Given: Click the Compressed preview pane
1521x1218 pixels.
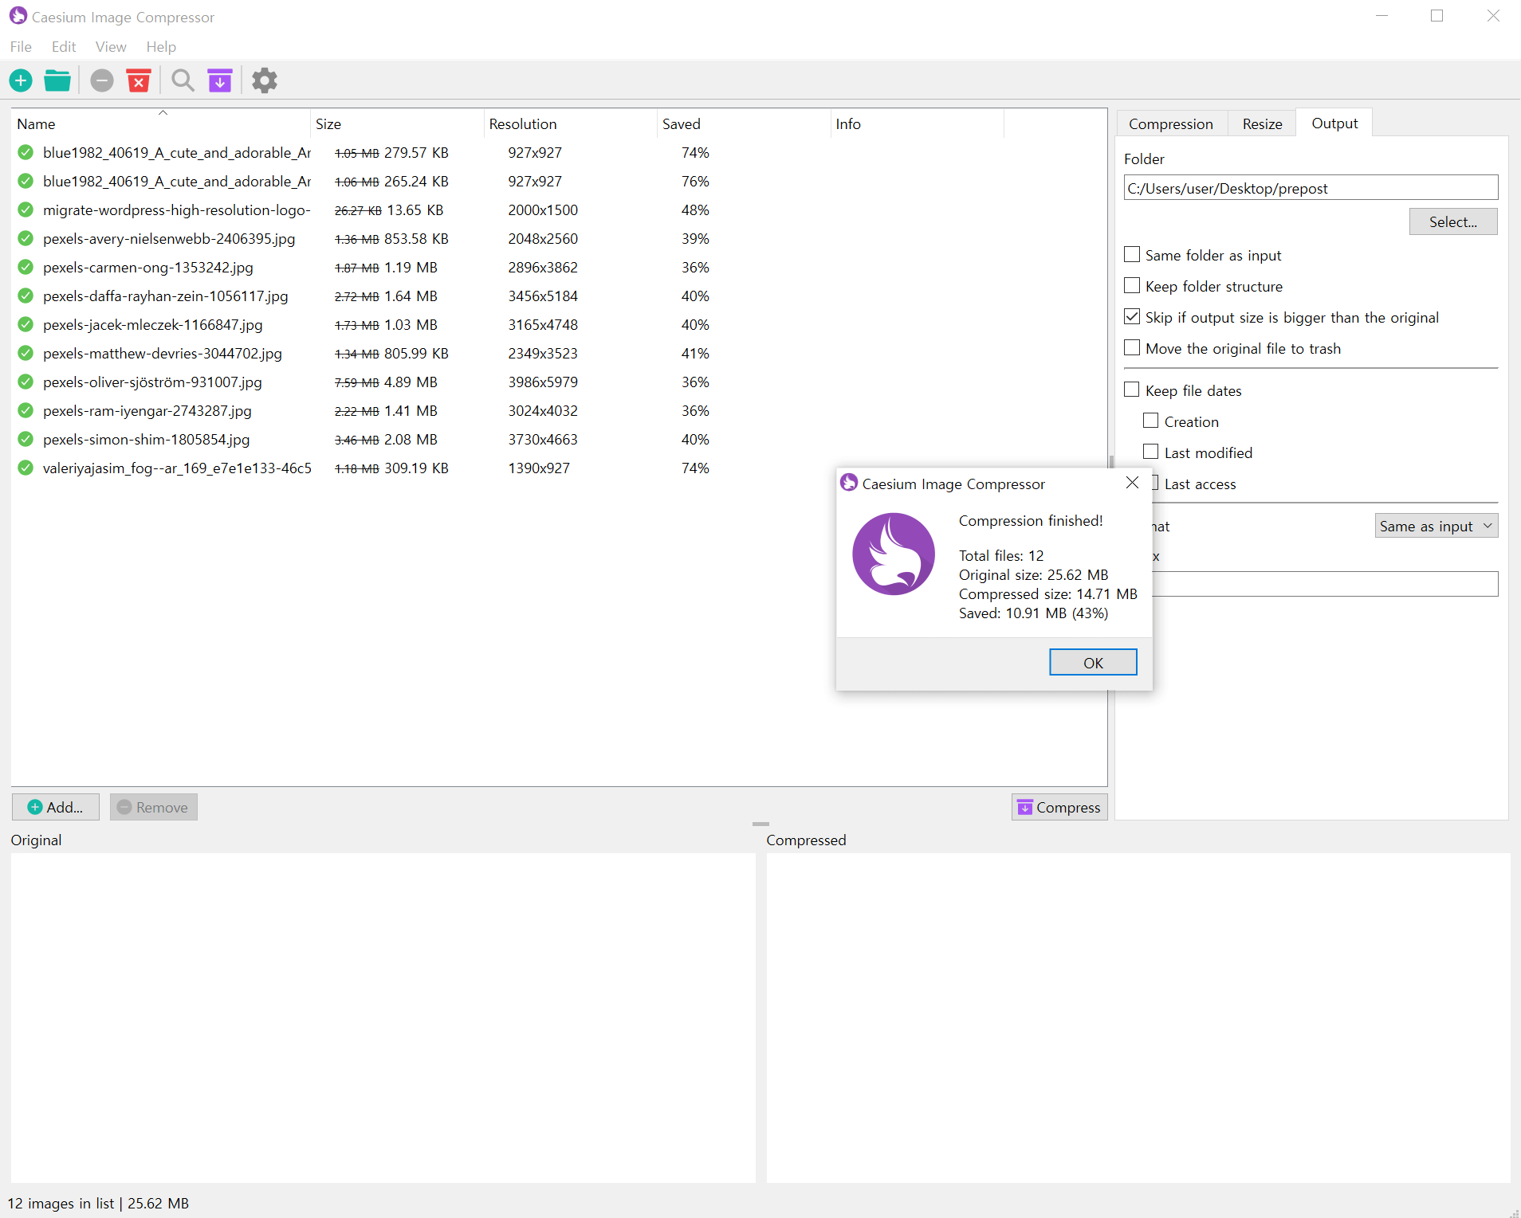Looking at the screenshot, I should pos(1138,1017).
